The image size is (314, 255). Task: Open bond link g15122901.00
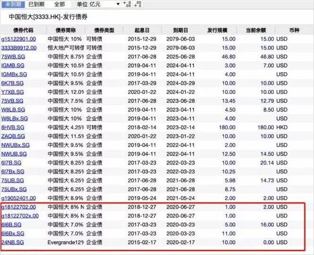coord(18,39)
